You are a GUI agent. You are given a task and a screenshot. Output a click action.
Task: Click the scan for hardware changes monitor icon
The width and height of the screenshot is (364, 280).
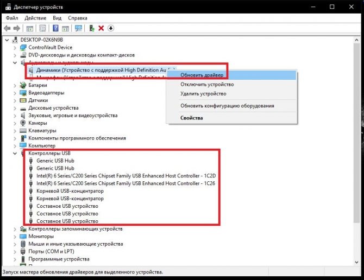pos(79,28)
